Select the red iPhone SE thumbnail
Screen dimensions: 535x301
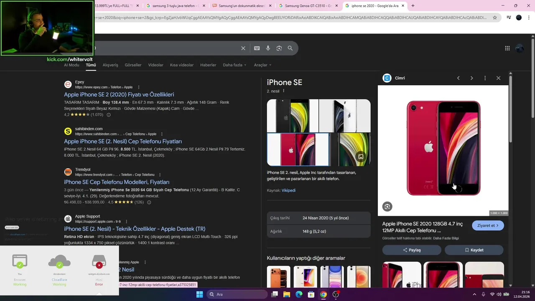coord(298,150)
